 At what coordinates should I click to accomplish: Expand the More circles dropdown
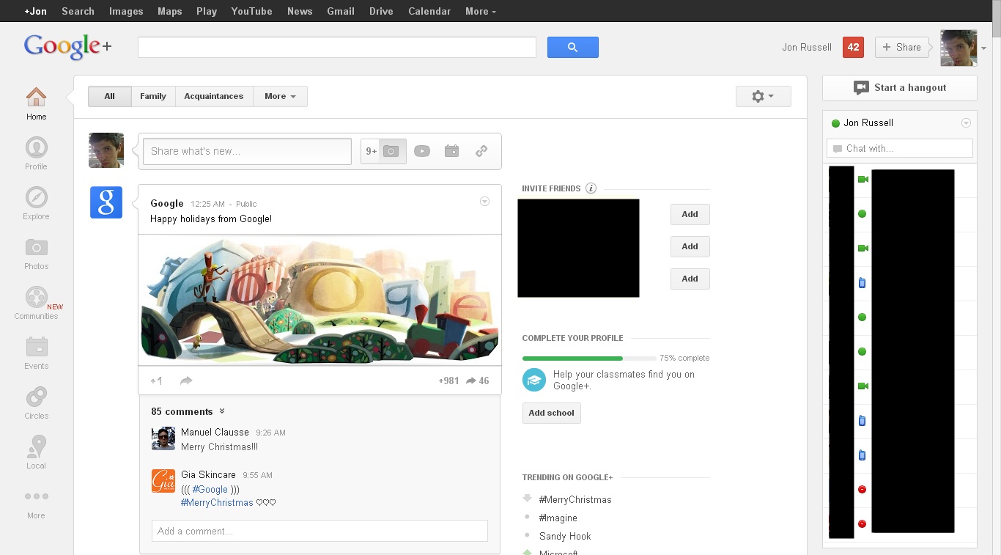(x=280, y=96)
